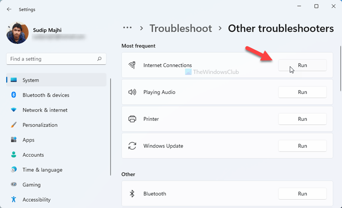
Task: Click the Gaming controller icon
Action: click(x=14, y=185)
